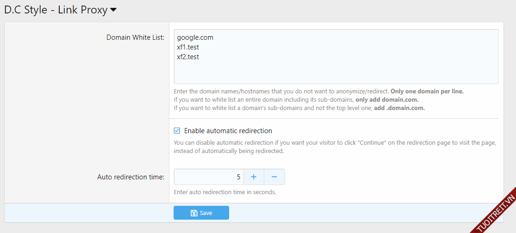Click the 'only add domain.com.' hint text
516x233 pixels.
click(x=386, y=100)
